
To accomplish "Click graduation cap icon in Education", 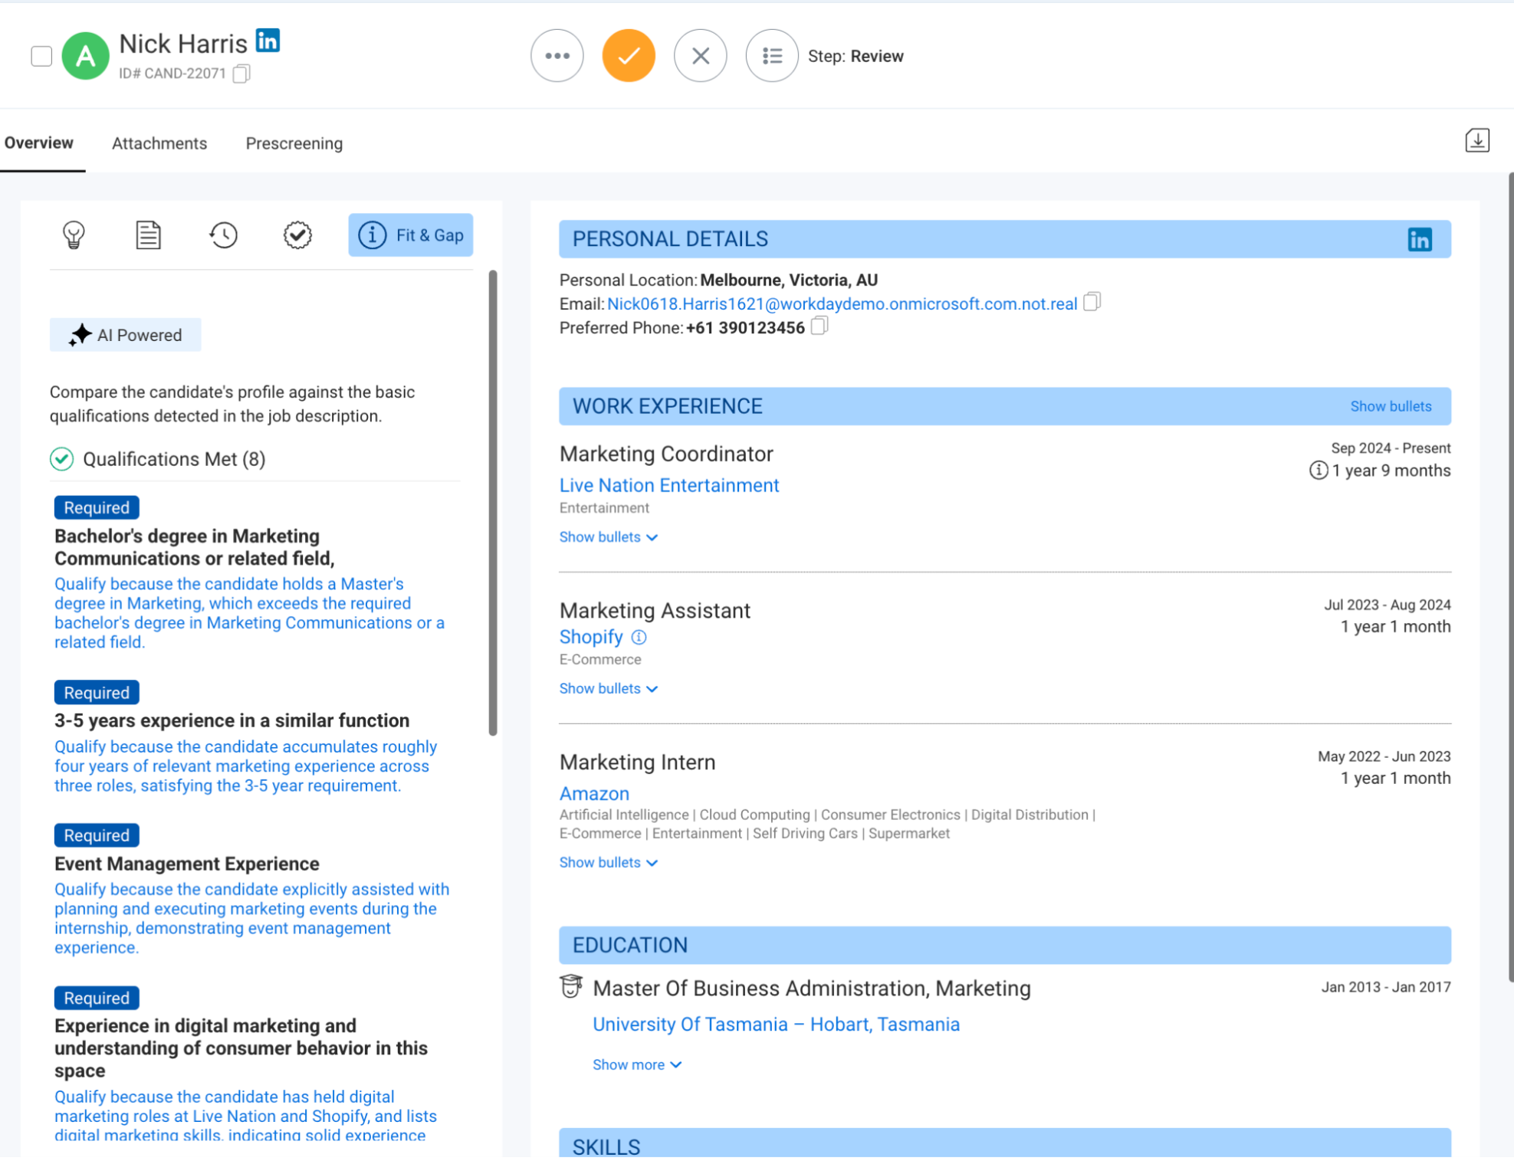I will [x=571, y=986].
